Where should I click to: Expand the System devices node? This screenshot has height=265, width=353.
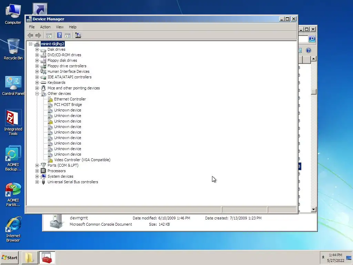coord(37,176)
